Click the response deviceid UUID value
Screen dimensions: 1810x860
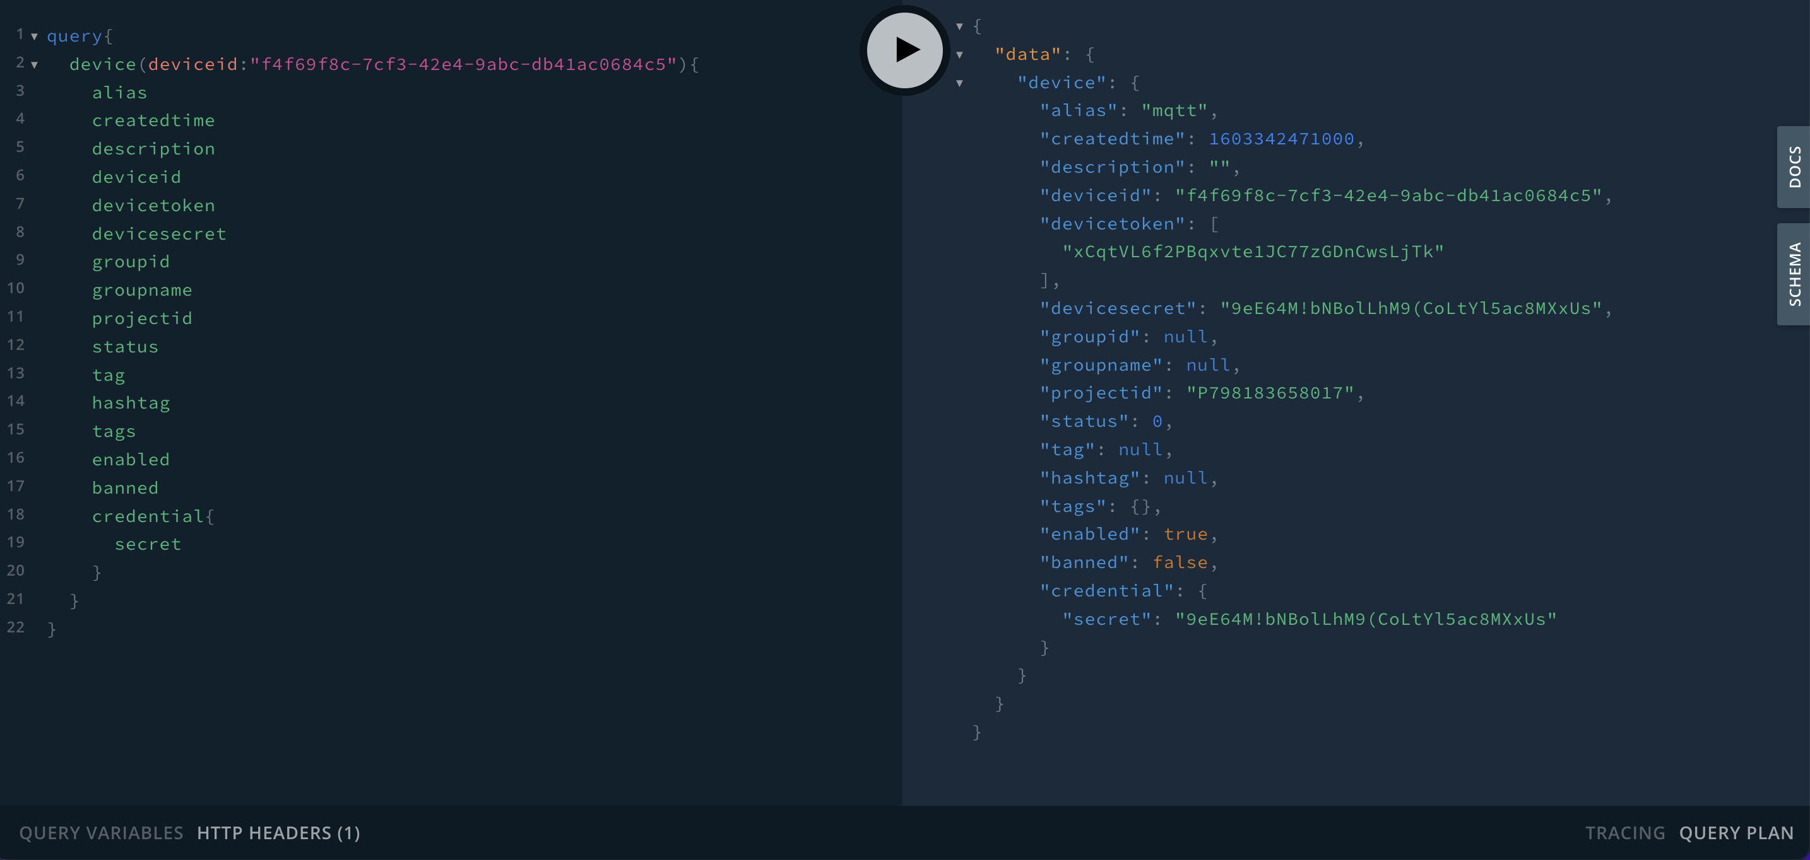pos(1388,195)
